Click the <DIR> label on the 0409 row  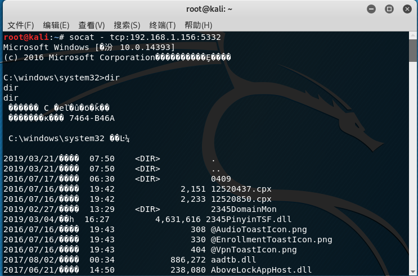coord(147,179)
